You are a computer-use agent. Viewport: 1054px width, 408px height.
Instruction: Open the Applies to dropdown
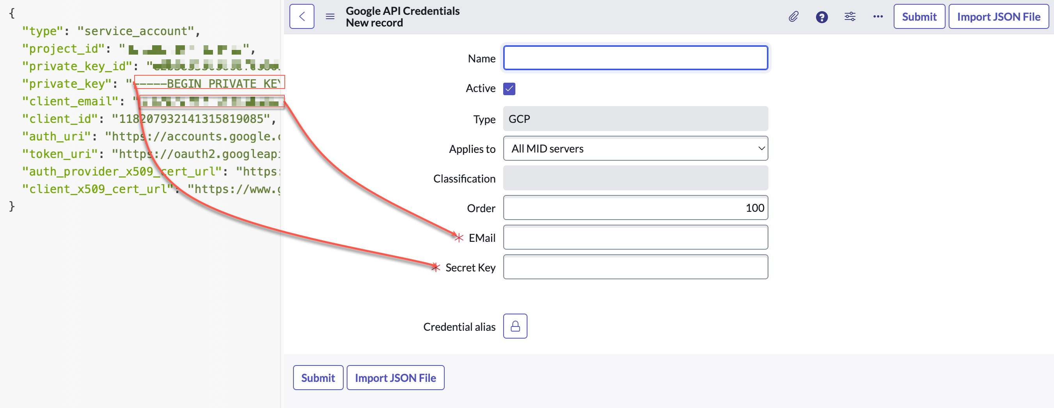635,148
